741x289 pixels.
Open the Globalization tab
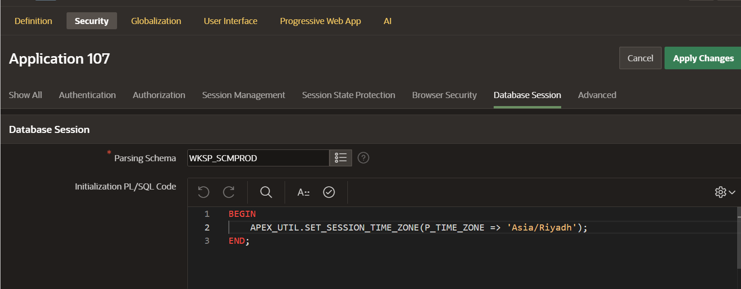tap(156, 21)
